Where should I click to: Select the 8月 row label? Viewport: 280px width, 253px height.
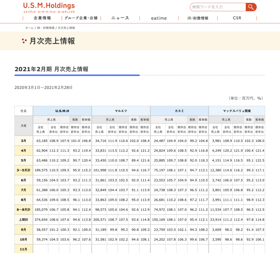coord(24,200)
